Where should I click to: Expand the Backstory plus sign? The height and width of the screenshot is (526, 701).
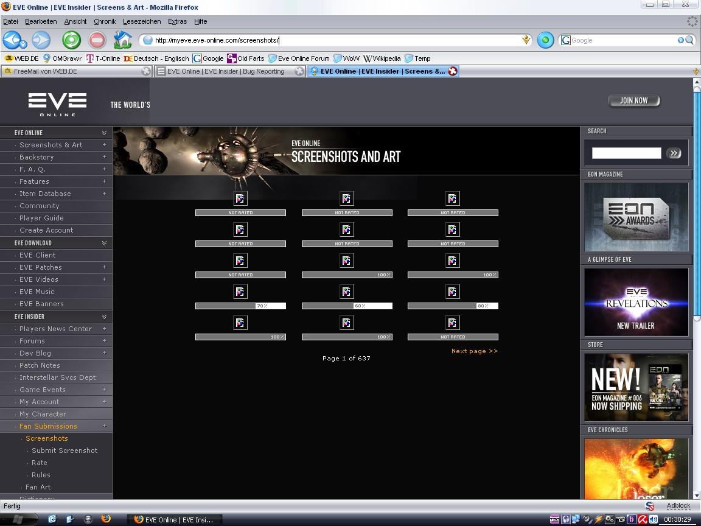pos(104,157)
